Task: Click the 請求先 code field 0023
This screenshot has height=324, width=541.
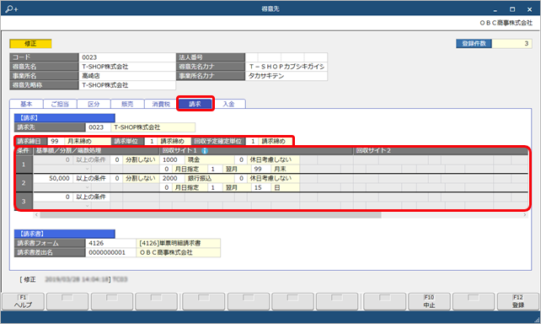Action: pos(98,127)
